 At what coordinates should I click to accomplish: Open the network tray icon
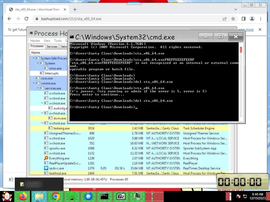pos(245,196)
